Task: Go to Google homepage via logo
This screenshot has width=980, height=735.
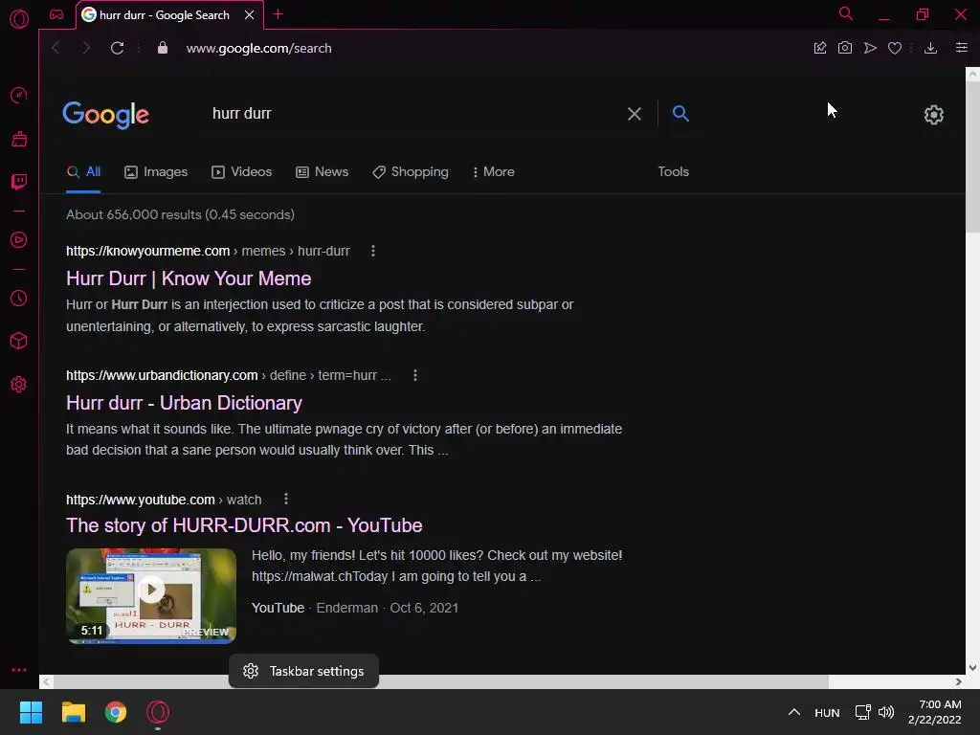Action: [105, 115]
